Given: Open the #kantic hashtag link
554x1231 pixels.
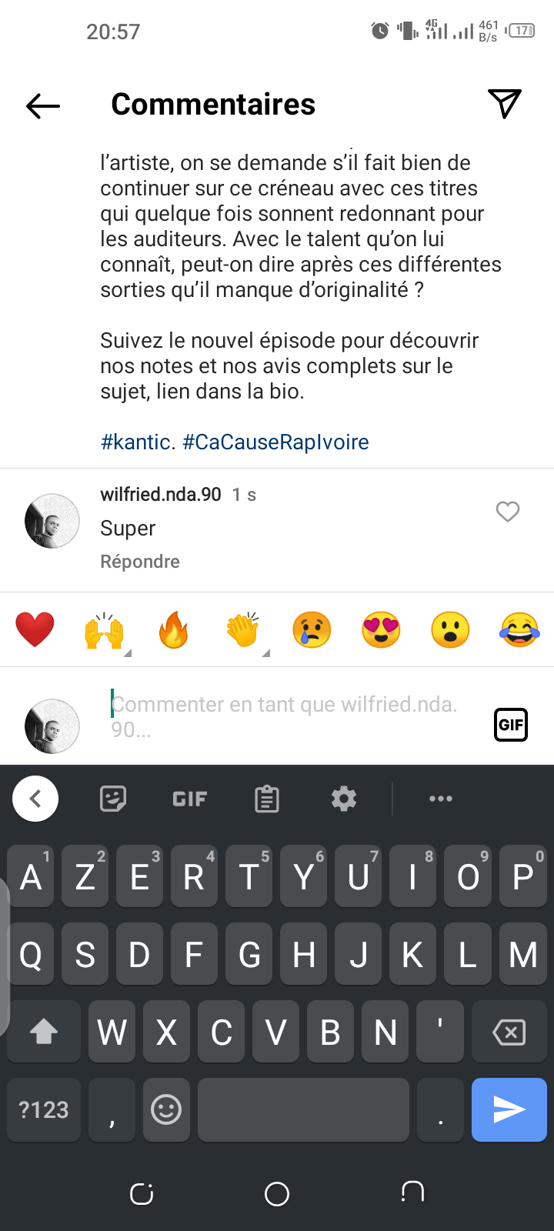Looking at the screenshot, I should [138, 442].
